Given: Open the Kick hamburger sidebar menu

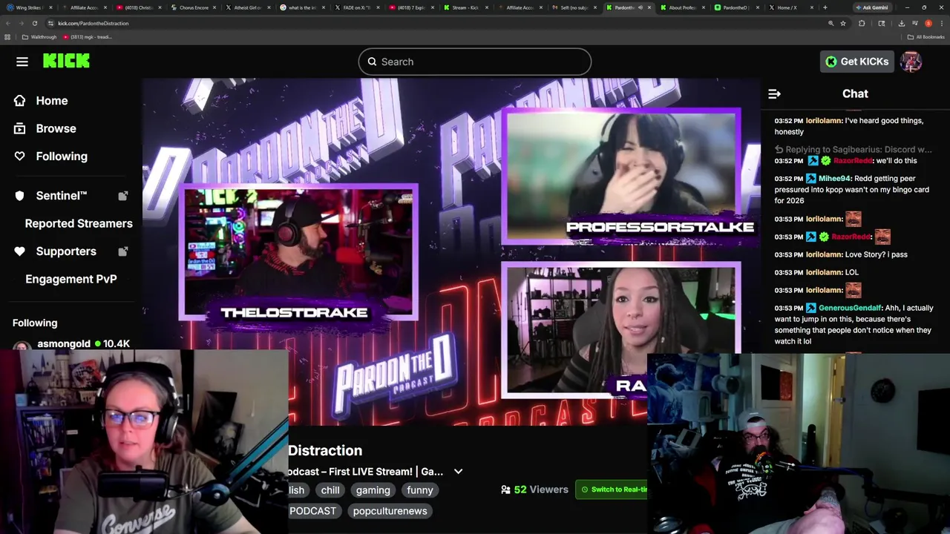Looking at the screenshot, I should tap(22, 62).
